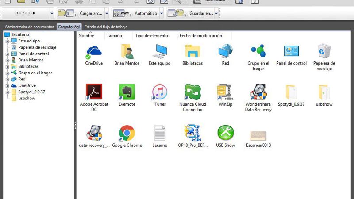Select the Este equipo icon in the file pane
The width and height of the screenshot is (354, 199).
click(x=160, y=52)
